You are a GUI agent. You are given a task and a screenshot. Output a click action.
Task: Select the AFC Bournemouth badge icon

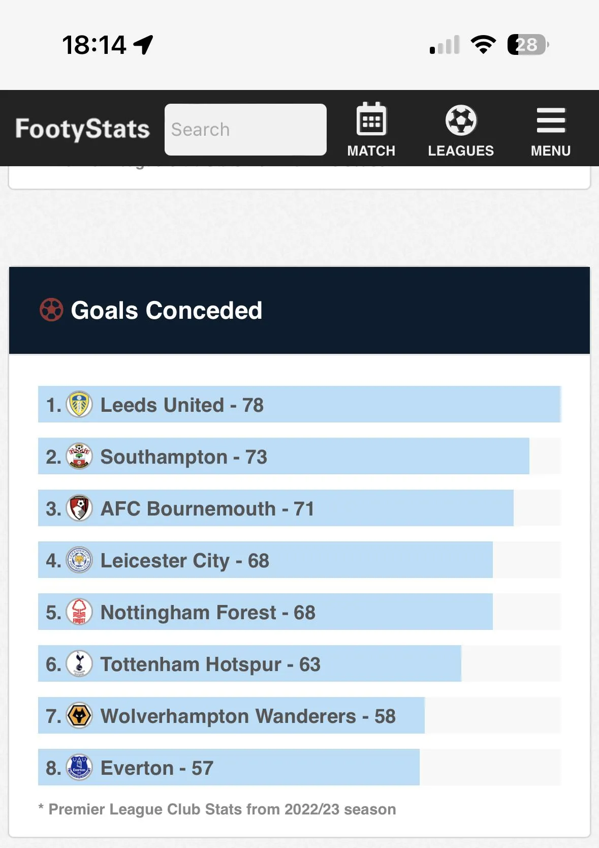(79, 508)
